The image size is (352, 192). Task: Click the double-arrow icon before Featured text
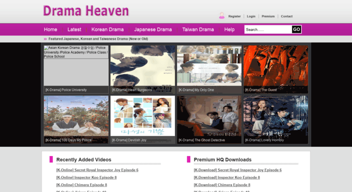45,39
